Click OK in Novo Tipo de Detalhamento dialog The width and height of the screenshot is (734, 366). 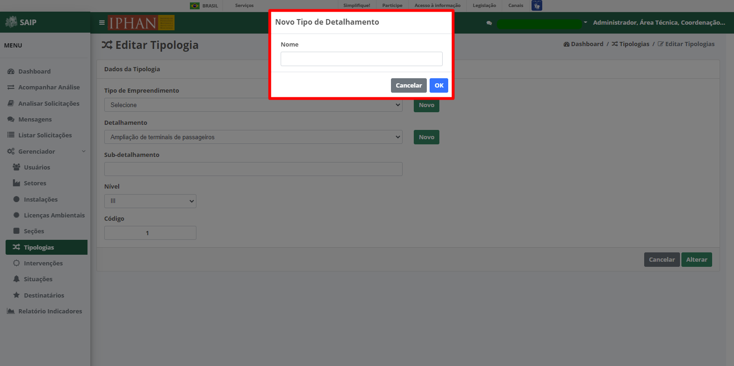(x=439, y=85)
